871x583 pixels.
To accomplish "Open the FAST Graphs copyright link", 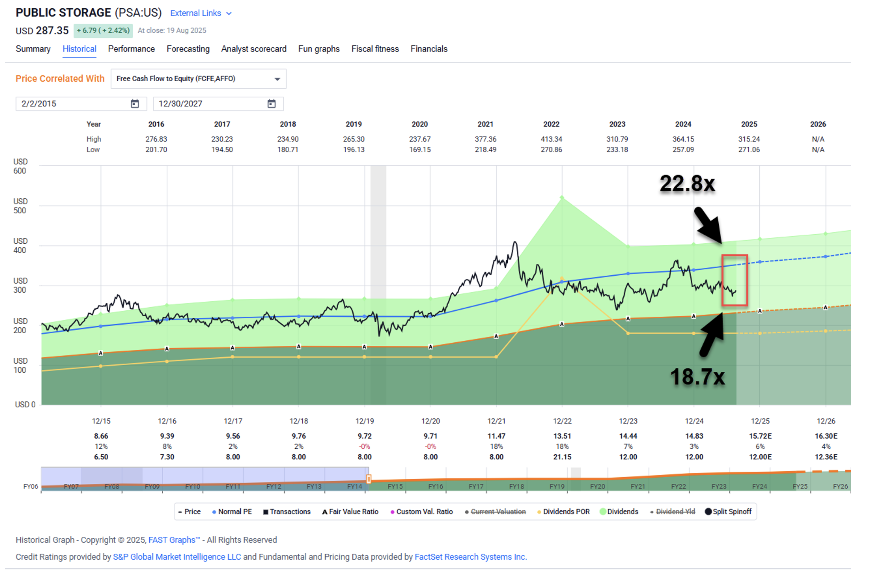I will (x=174, y=540).
